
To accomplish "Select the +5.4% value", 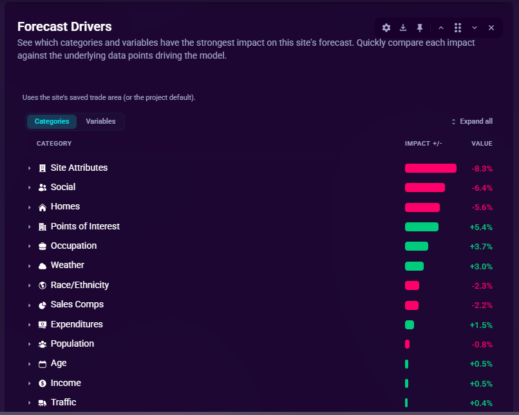I will (481, 227).
